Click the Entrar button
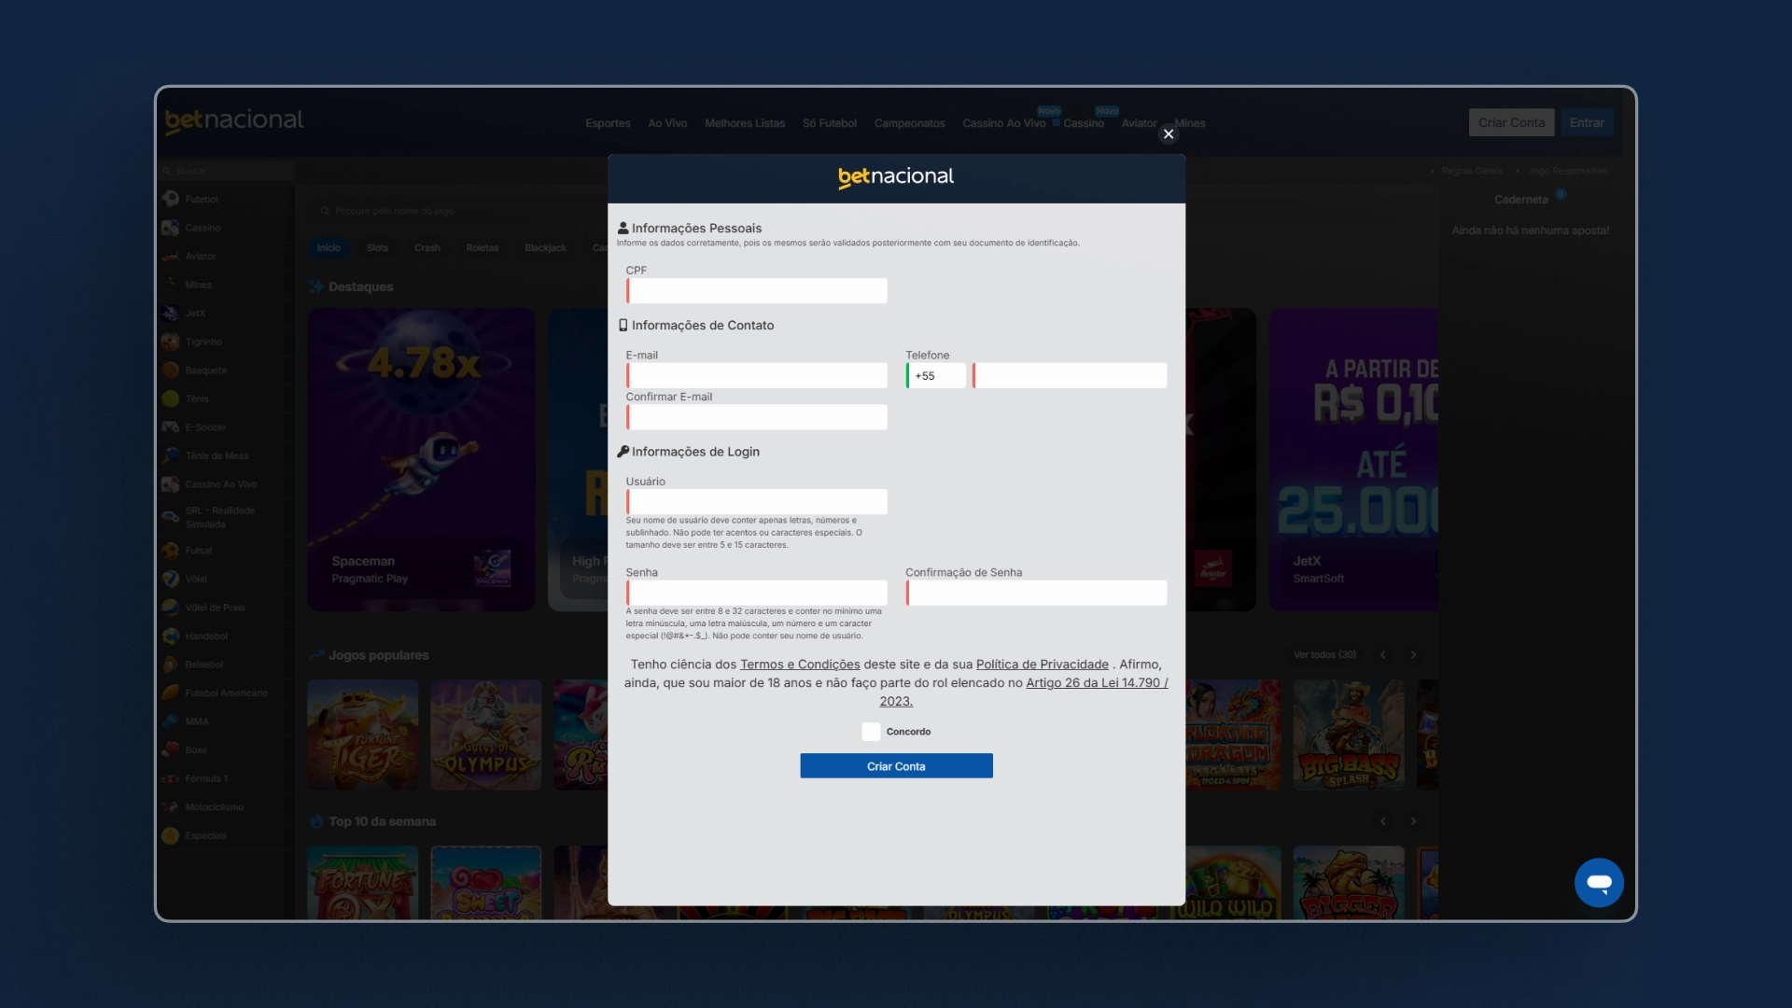The height and width of the screenshot is (1008, 1792). 1587,122
